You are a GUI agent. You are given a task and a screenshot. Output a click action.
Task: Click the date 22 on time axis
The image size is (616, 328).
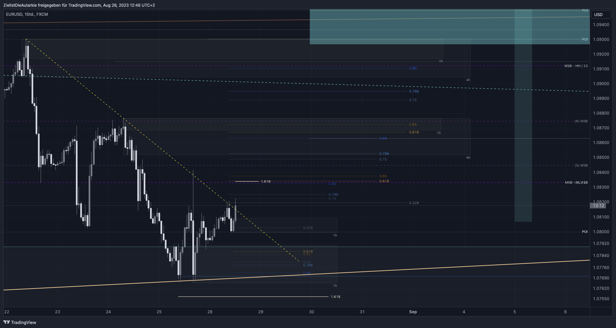coord(7,312)
